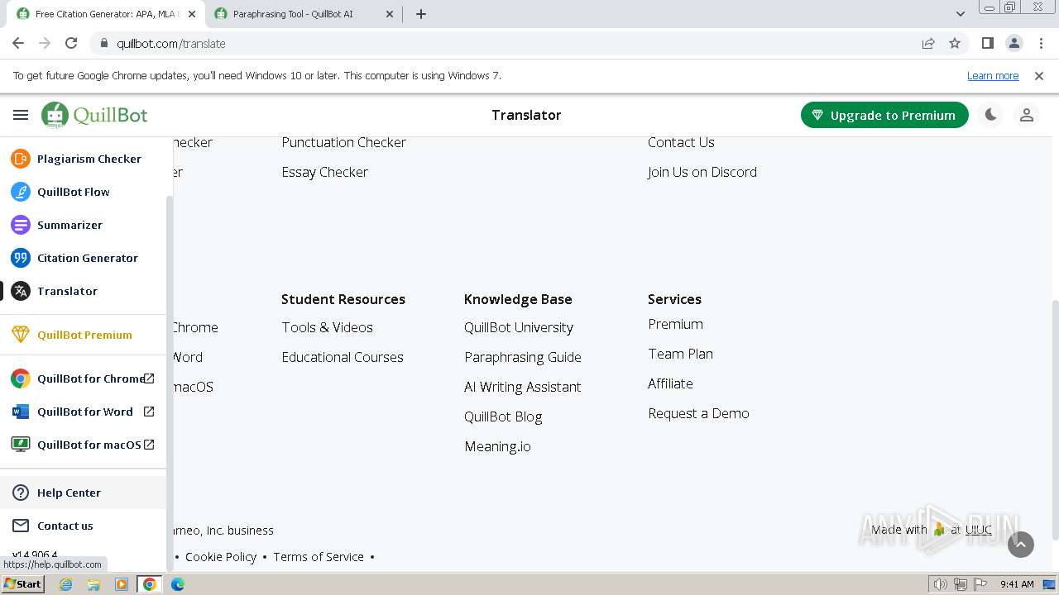This screenshot has width=1059, height=595.
Task: Go back to previous page
Action: coord(18,43)
